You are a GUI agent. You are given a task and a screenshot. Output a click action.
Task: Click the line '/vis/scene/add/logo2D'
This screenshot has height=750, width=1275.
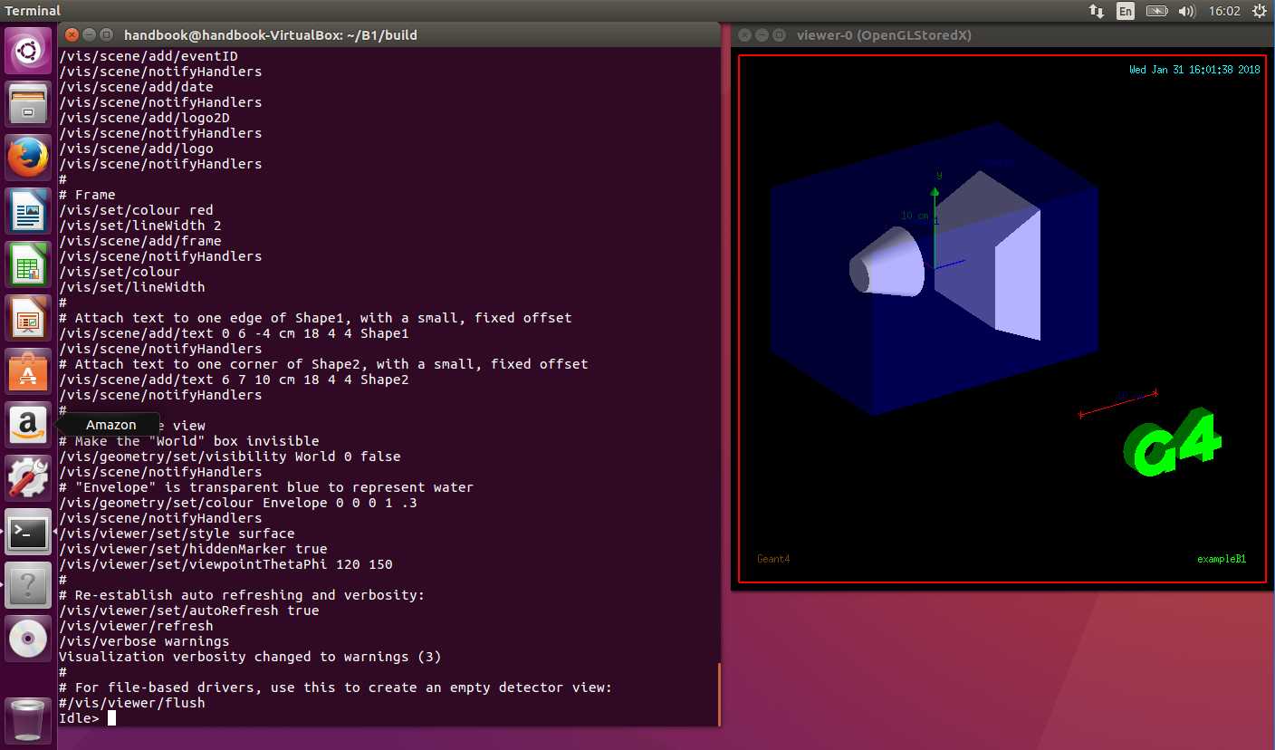144,118
